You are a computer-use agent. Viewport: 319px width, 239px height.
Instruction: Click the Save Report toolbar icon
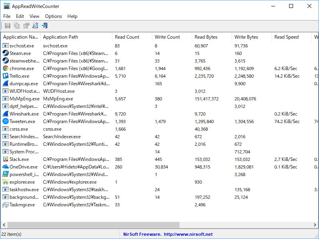8,25
